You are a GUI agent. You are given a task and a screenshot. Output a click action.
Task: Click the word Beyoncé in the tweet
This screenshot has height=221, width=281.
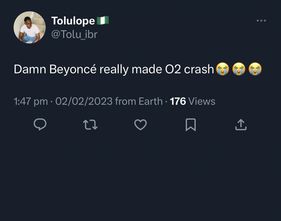pos(73,70)
